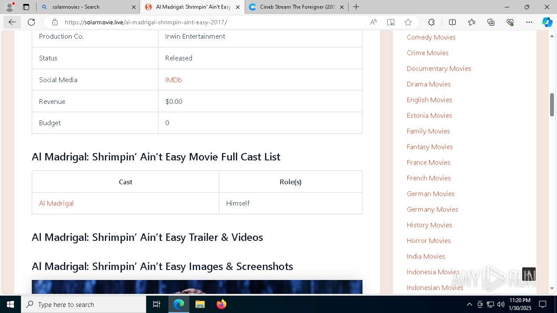Open Indonesian Movies category
This screenshot has width=557, height=313.
point(435,288)
